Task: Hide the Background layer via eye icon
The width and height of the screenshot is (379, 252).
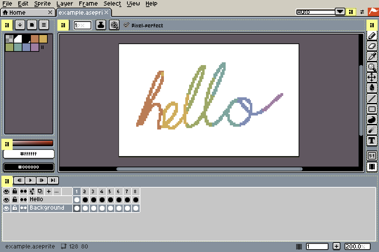Action: pos(7,208)
